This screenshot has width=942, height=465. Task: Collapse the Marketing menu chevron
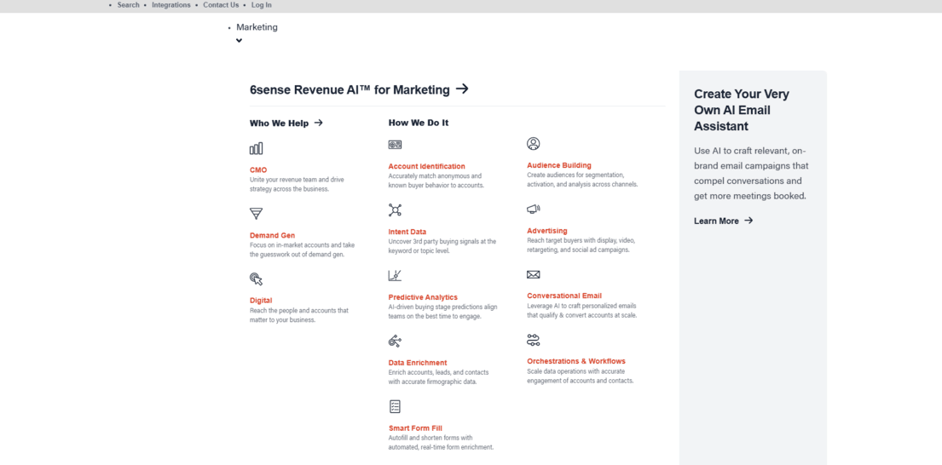pos(239,41)
